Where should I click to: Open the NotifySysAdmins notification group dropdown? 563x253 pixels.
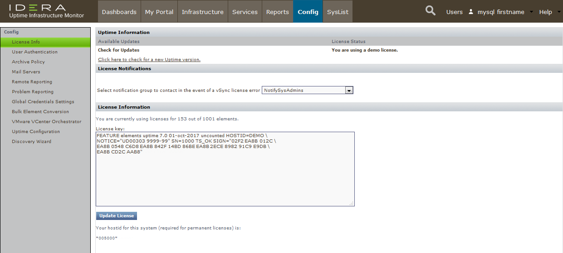pos(307,90)
